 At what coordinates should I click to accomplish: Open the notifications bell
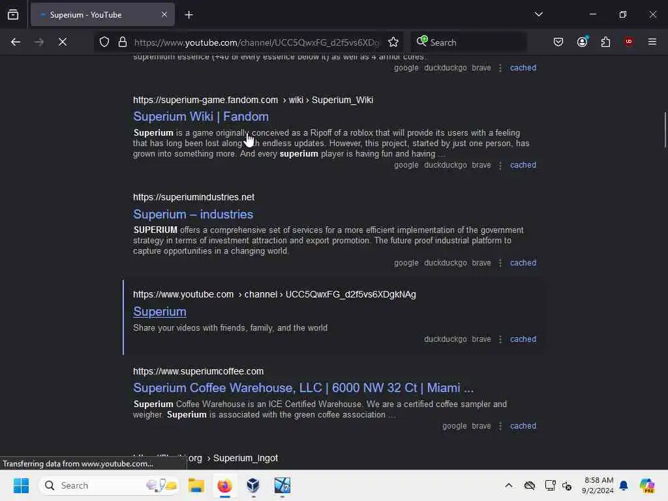pyautogui.click(x=624, y=485)
